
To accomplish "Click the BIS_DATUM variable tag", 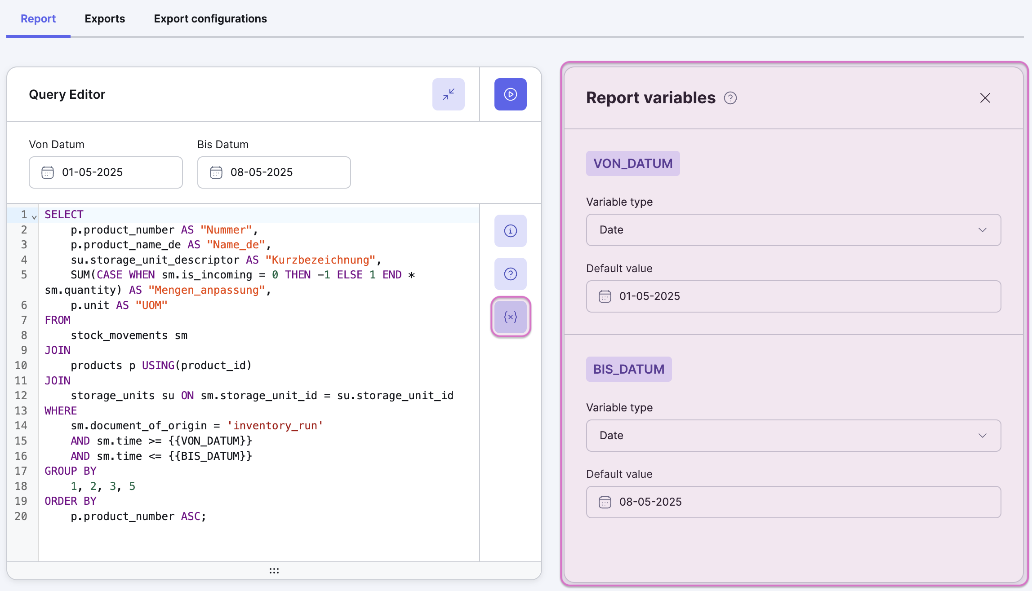I will (628, 369).
